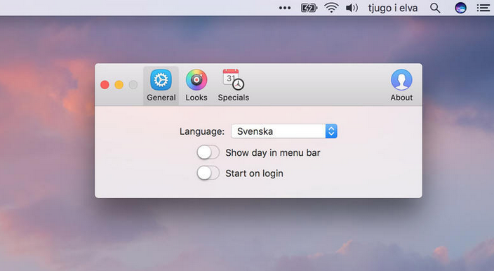Image resolution: width=494 pixels, height=271 pixels.
Task: Minimize the preferences window
Action: click(119, 85)
